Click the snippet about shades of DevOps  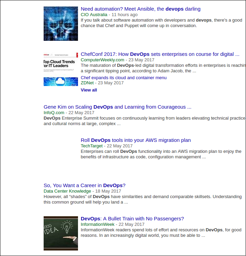tap(143, 199)
